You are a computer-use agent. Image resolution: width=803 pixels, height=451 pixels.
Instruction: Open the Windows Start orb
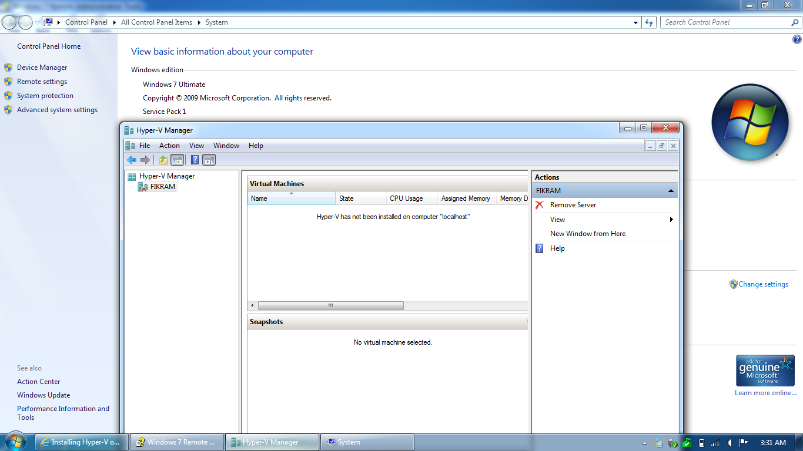pyautogui.click(x=16, y=442)
